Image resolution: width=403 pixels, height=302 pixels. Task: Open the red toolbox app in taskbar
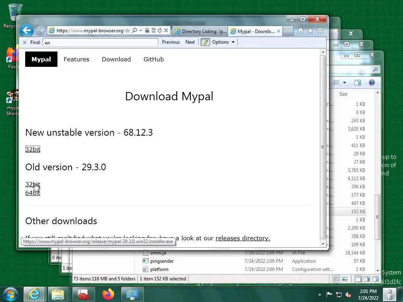pyautogui.click(x=83, y=294)
